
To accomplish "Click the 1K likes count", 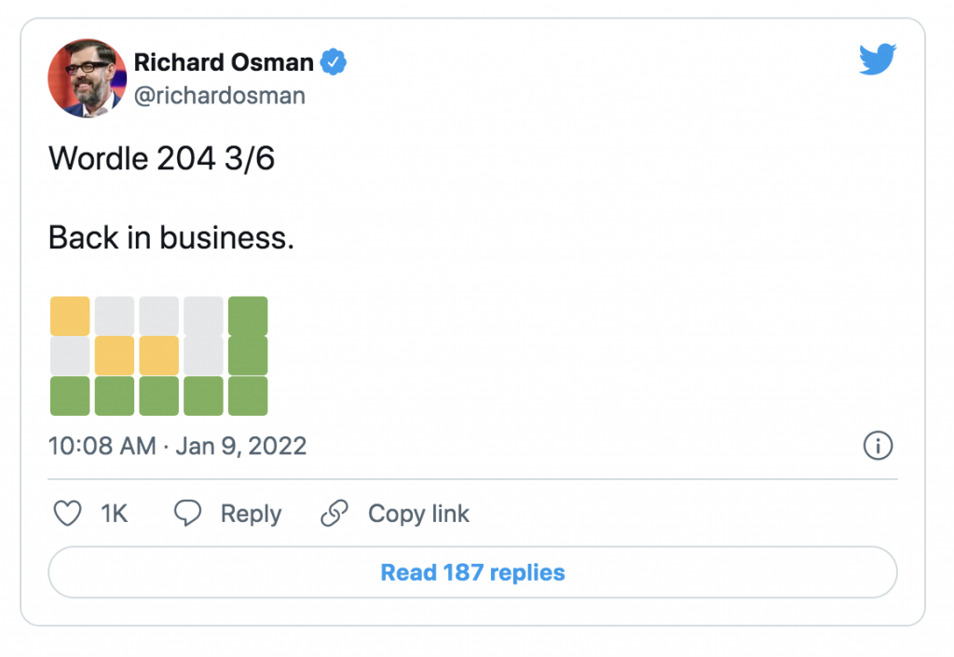I will point(115,514).
